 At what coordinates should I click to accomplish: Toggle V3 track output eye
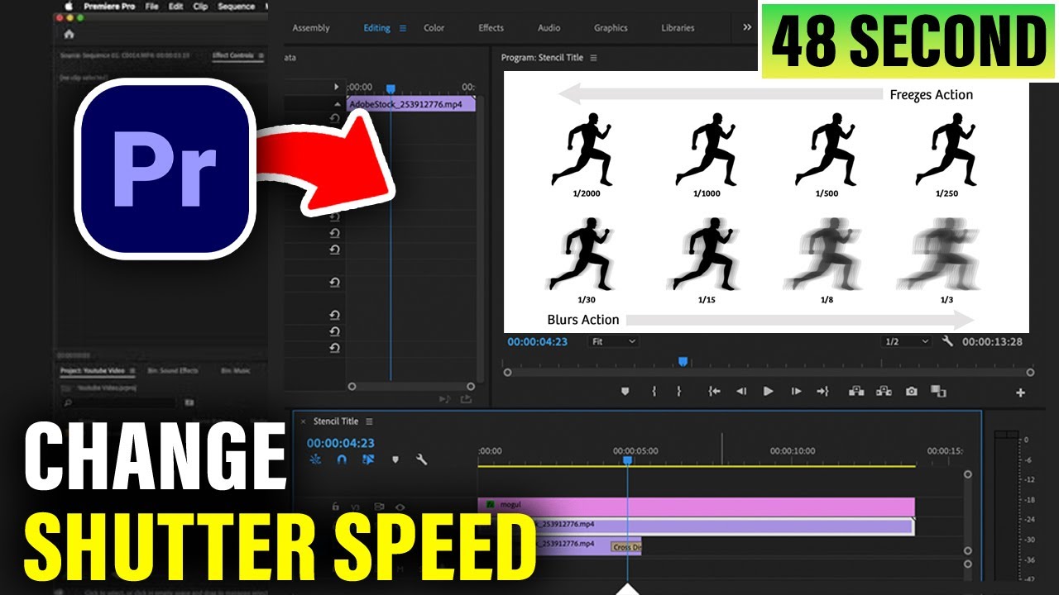(x=400, y=507)
